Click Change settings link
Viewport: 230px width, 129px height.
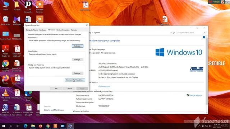tap(195, 95)
